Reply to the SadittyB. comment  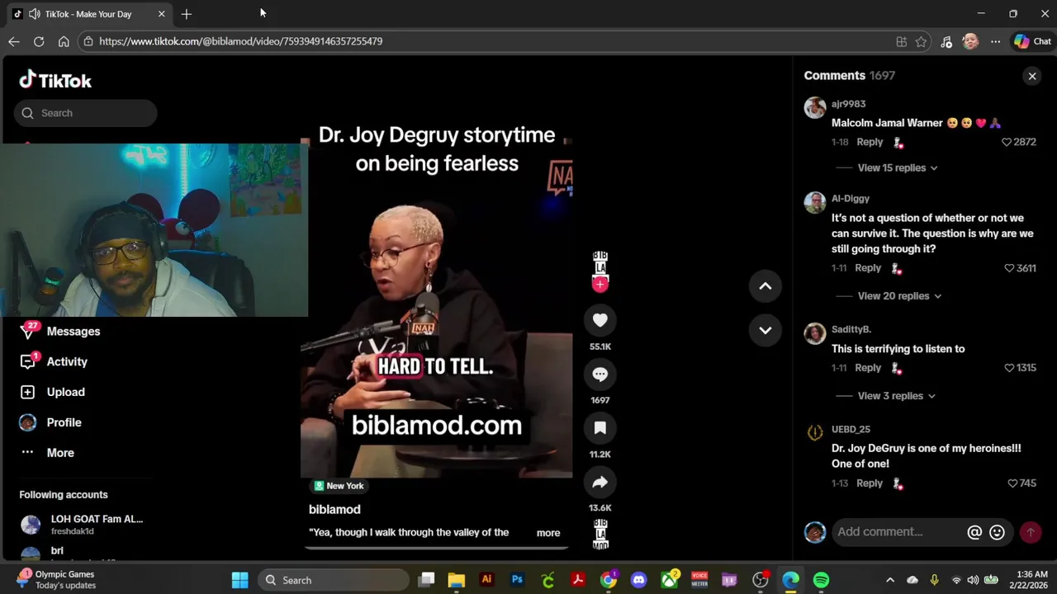click(x=868, y=368)
